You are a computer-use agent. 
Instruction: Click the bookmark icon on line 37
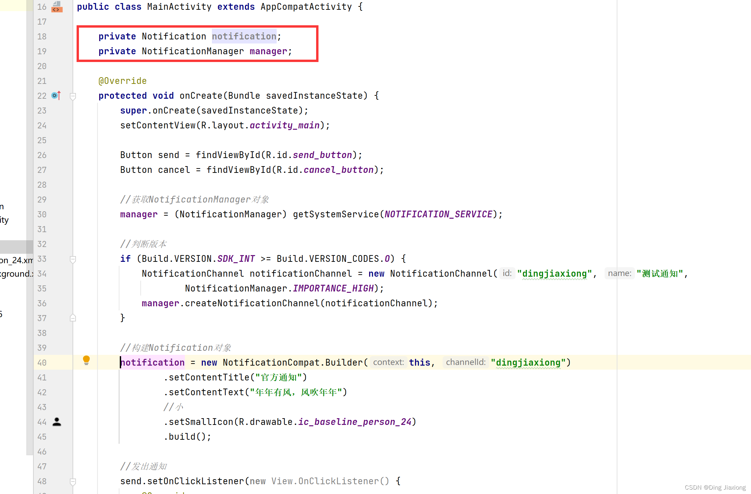point(72,317)
